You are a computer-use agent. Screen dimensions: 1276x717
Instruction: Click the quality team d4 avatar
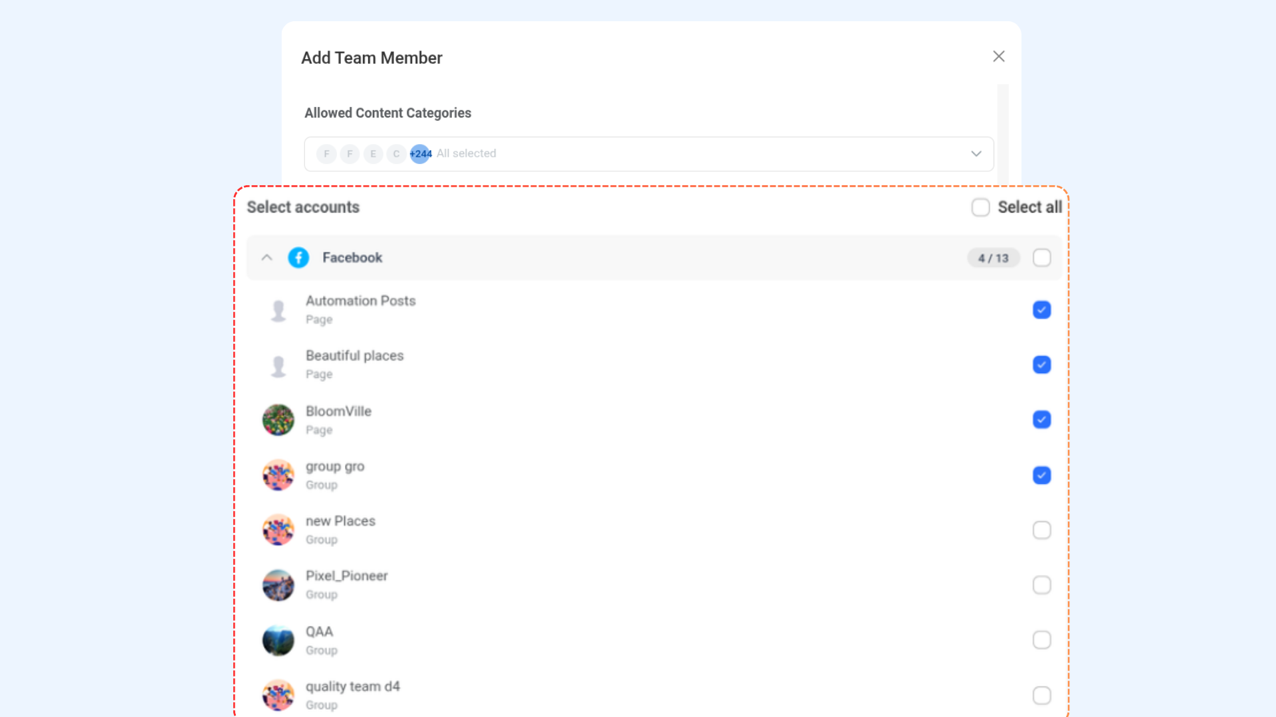(x=278, y=694)
